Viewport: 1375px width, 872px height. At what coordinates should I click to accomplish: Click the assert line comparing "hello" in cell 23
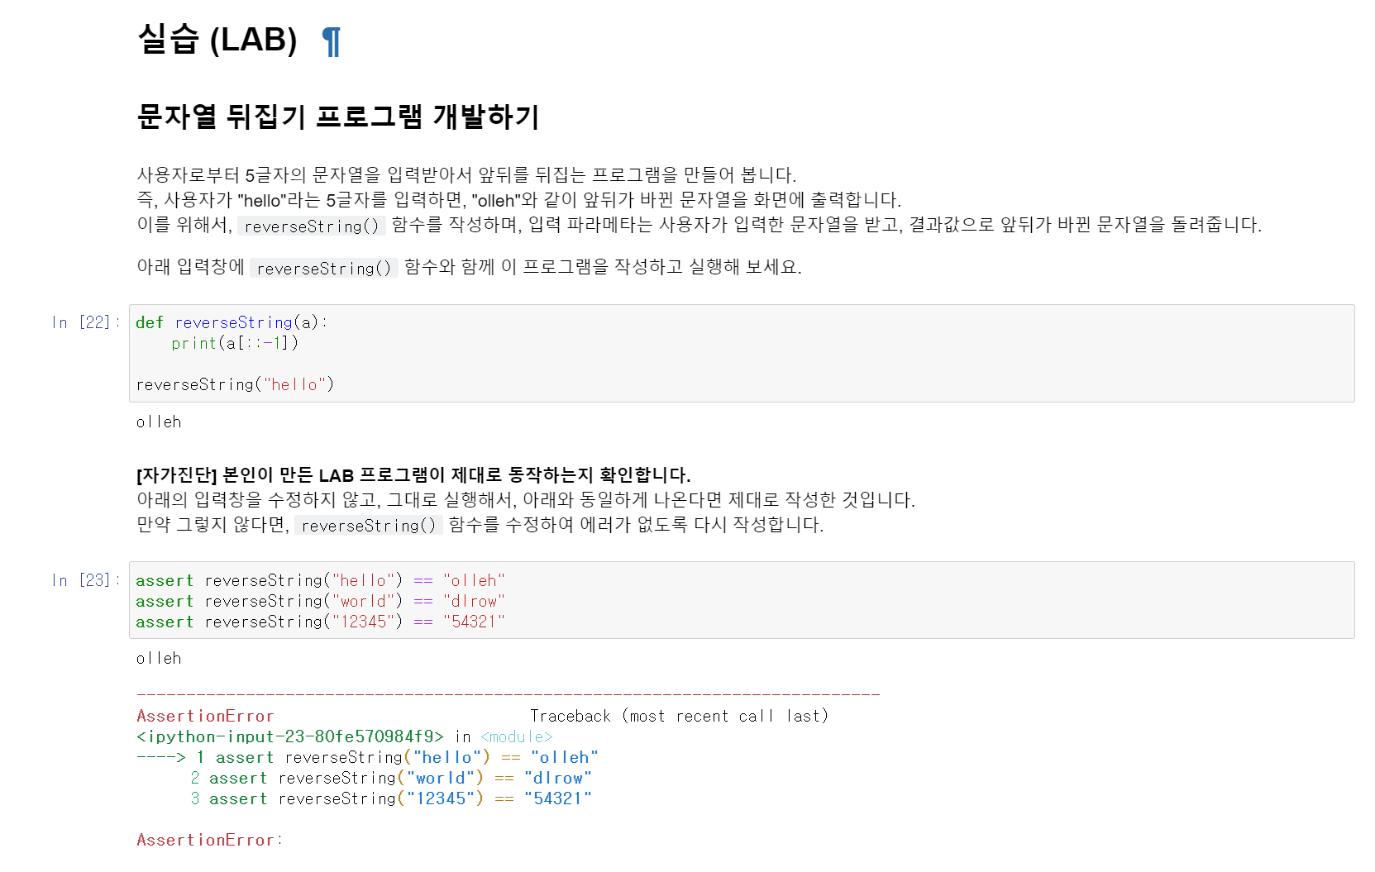pos(321,580)
